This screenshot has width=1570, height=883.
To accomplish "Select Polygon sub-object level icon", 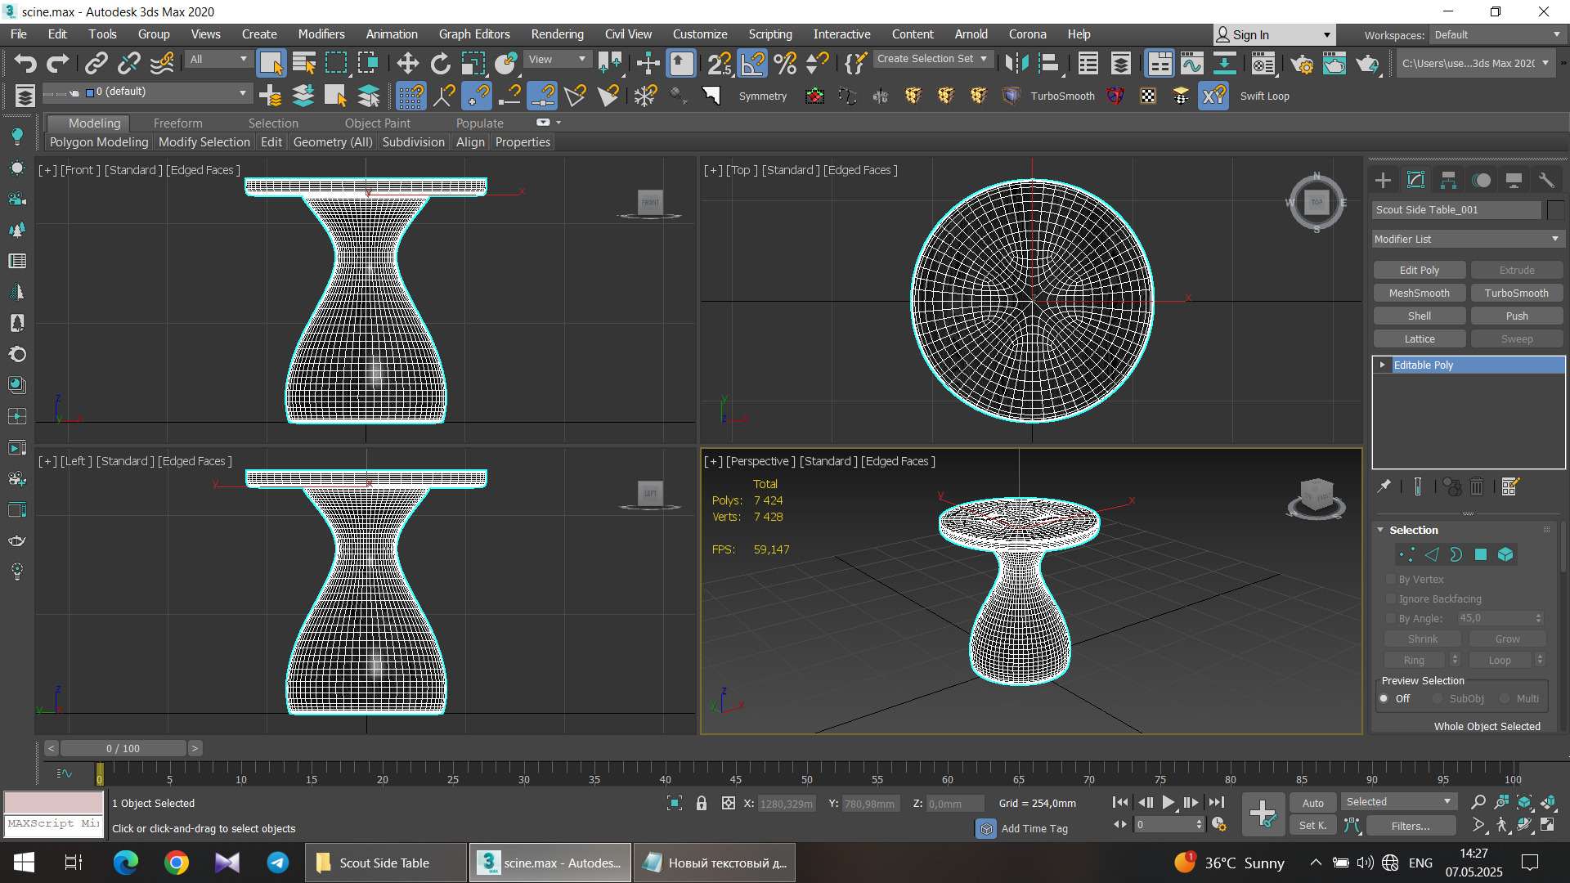I will click(1480, 554).
